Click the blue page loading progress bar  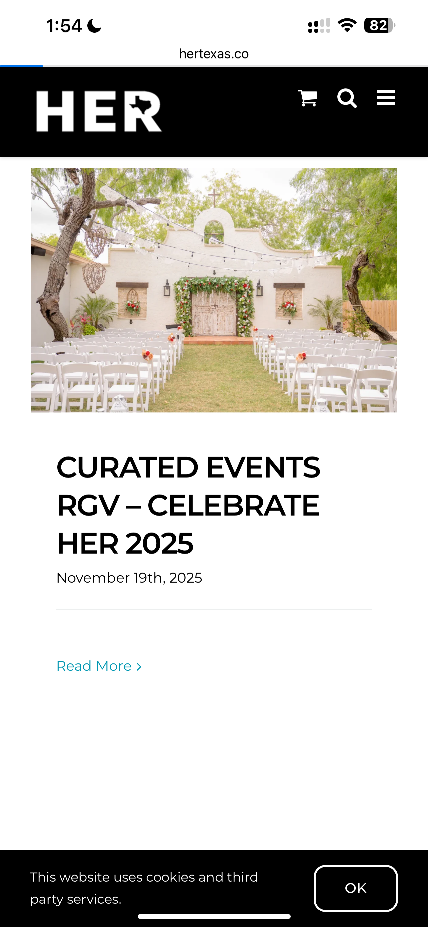[x=22, y=66]
